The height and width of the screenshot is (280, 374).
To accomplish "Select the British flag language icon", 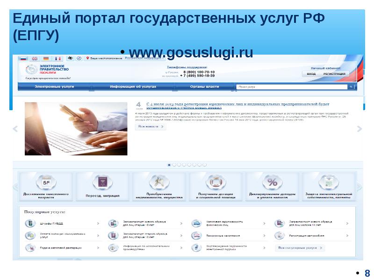I will tap(35, 58).
